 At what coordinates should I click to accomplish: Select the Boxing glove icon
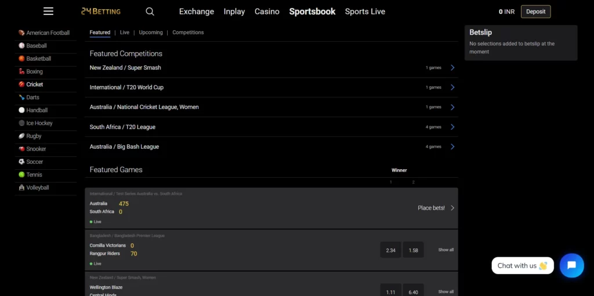(21, 72)
